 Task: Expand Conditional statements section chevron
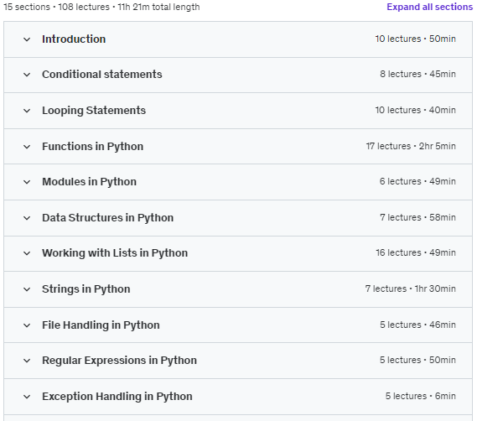click(x=27, y=75)
